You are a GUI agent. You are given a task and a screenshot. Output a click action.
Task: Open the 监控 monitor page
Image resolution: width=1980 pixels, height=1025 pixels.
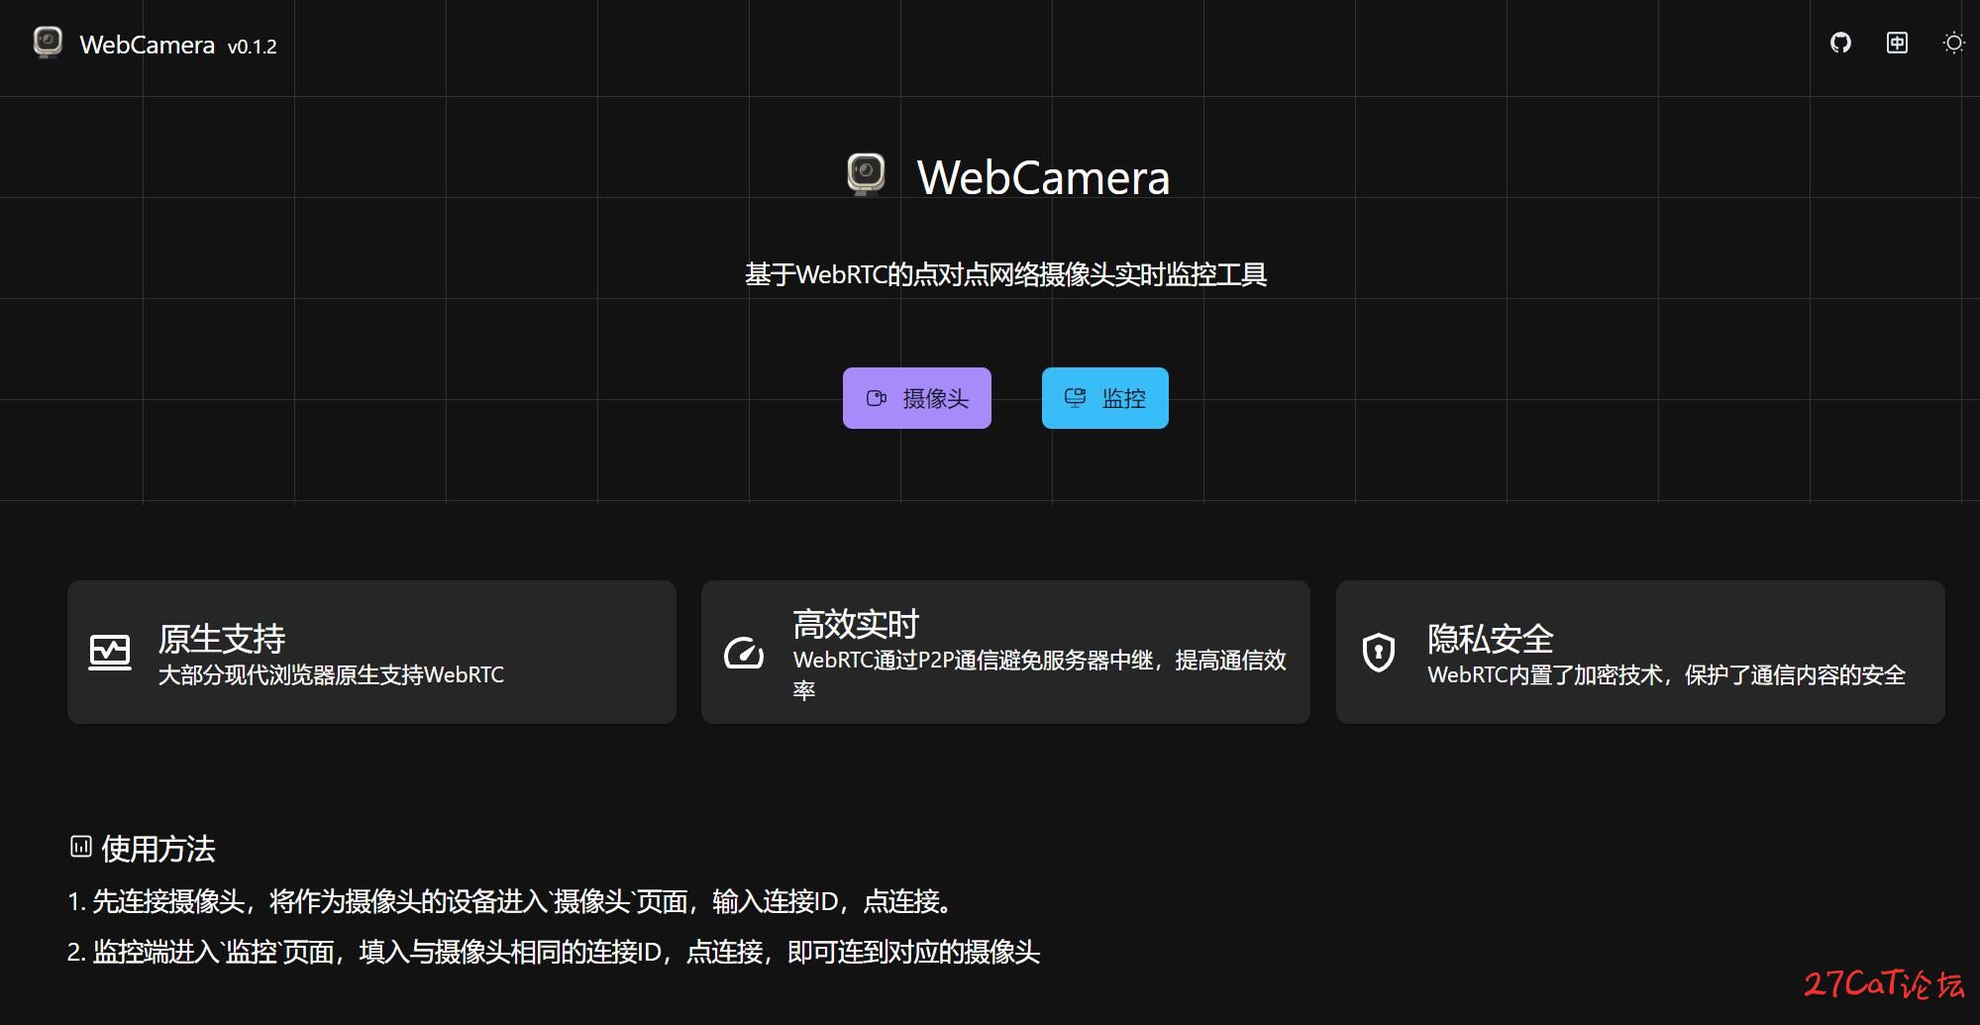click(x=1104, y=398)
